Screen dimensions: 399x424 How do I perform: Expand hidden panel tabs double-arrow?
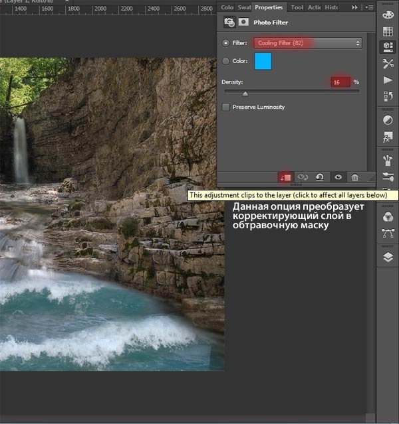pos(354,7)
